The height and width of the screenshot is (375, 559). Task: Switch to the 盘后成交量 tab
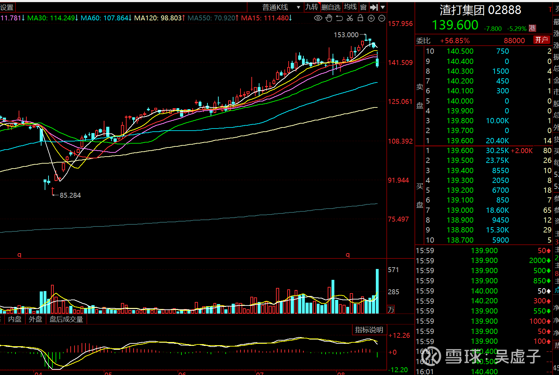point(66,319)
